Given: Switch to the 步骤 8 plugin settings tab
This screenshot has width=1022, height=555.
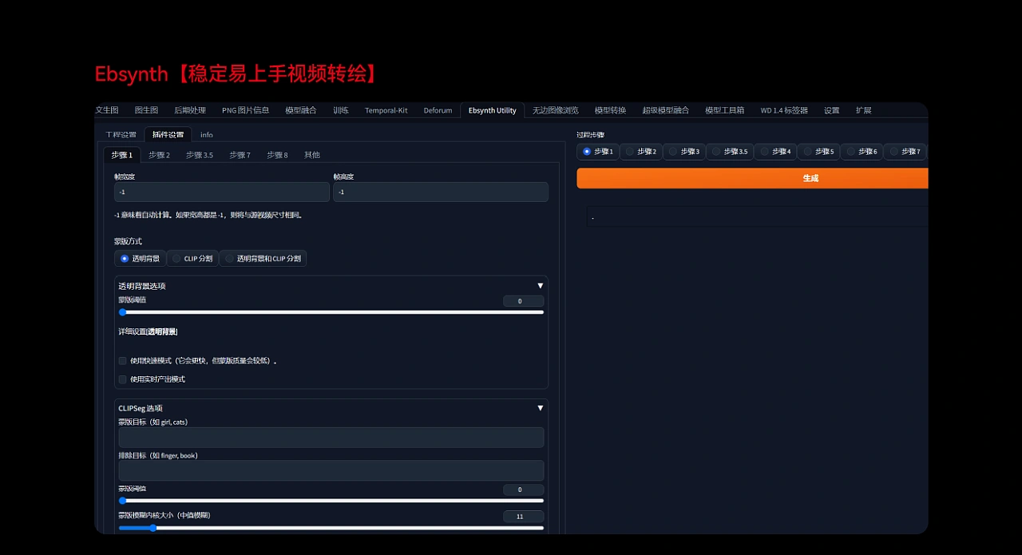Looking at the screenshot, I should [x=277, y=155].
